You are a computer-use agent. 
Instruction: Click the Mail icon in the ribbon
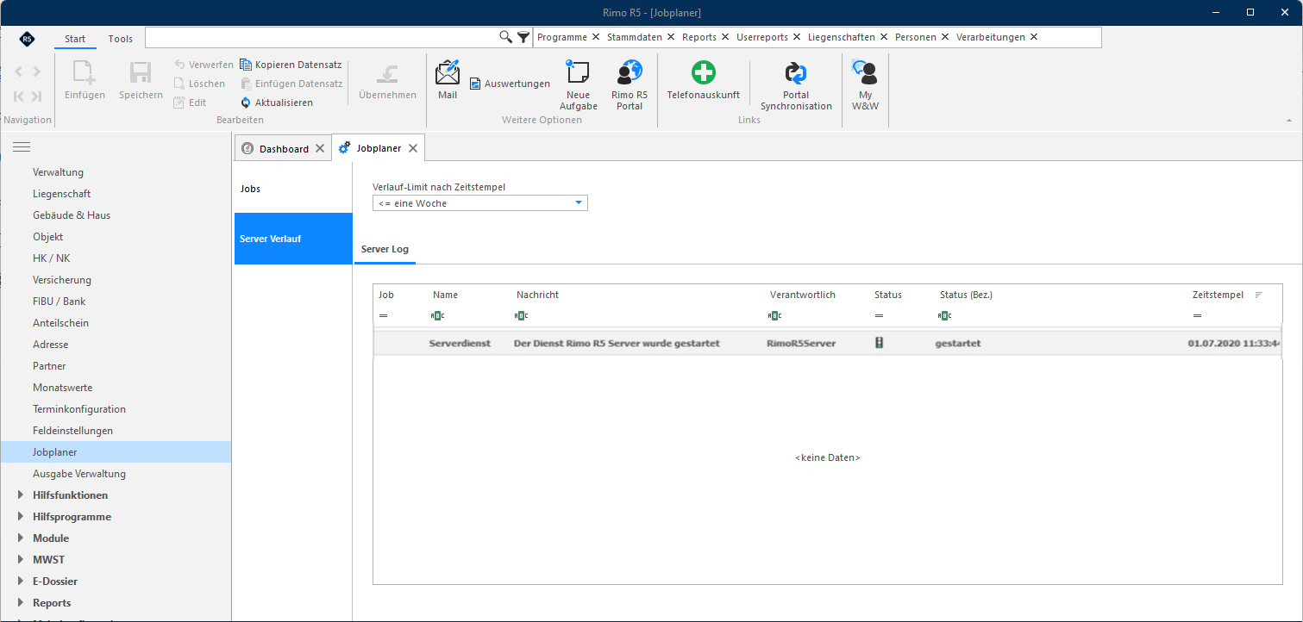coord(448,73)
